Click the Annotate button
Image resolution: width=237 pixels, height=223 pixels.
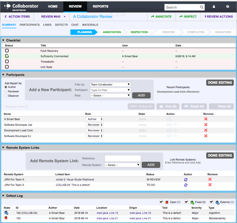click(161, 16)
